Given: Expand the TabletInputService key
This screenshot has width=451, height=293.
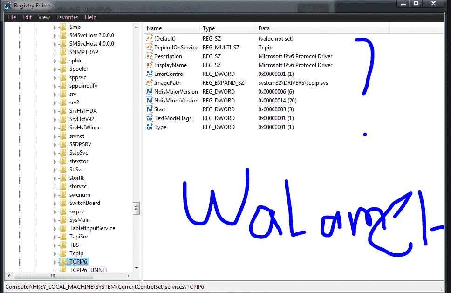Looking at the screenshot, I should pos(55,229).
